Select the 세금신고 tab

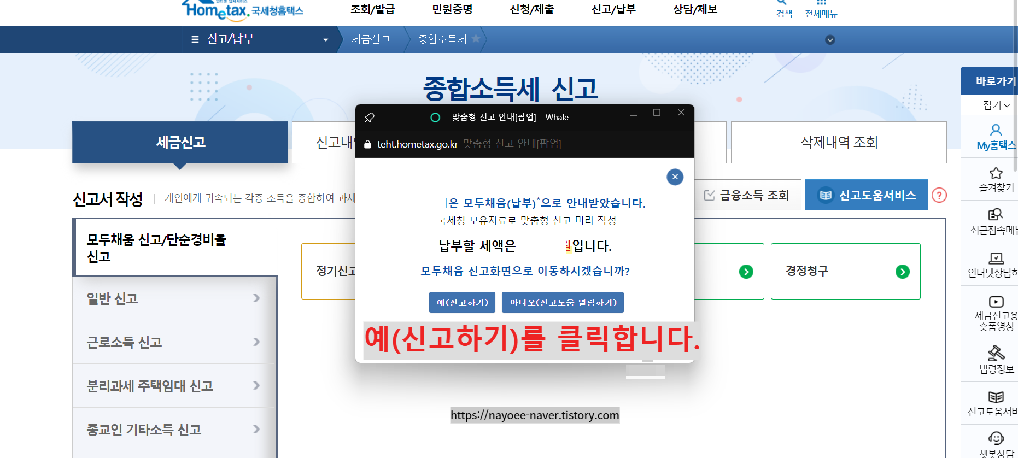180,142
